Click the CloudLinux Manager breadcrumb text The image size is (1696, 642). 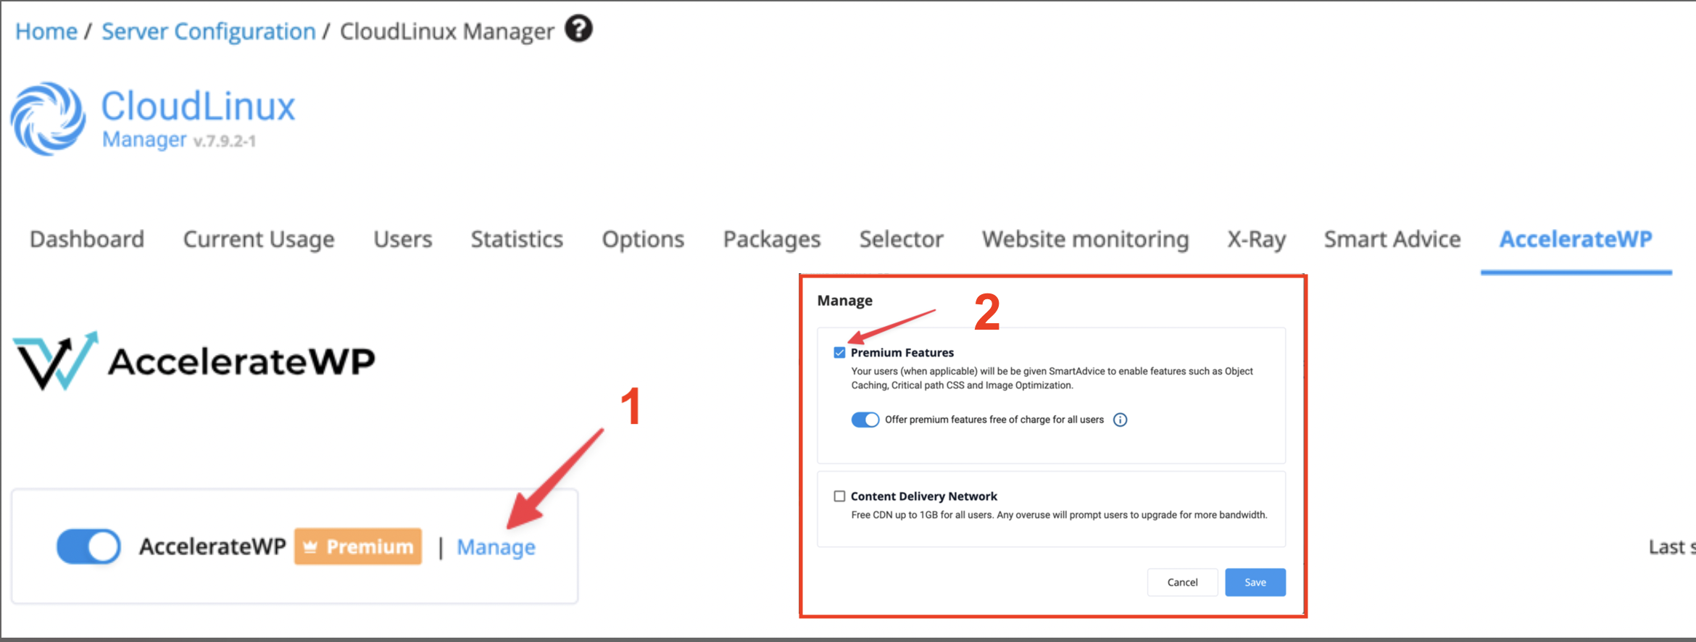[x=446, y=31]
